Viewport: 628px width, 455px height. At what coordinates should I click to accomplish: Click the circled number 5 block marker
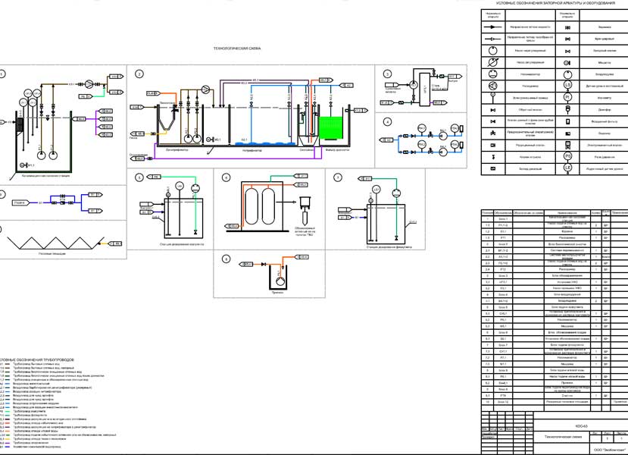click(x=139, y=177)
